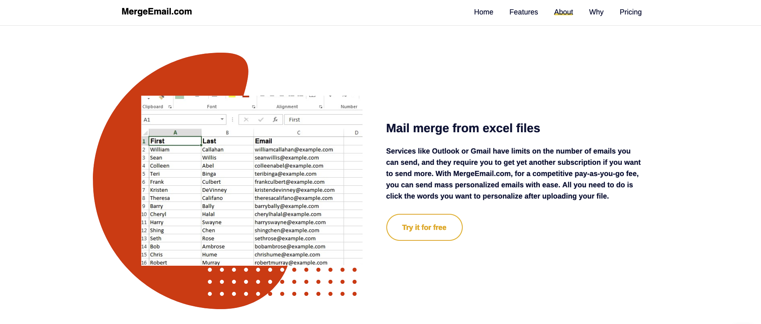Open the Font group dialog launcher
The width and height of the screenshot is (761, 324).
pos(254,107)
